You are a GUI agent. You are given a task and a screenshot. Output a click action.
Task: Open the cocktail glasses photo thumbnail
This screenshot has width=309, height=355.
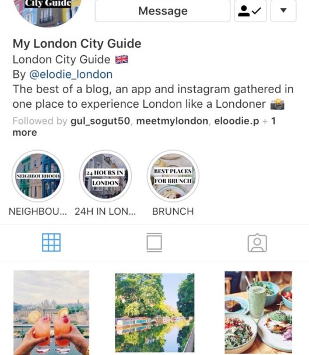pyautogui.click(x=51, y=313)
